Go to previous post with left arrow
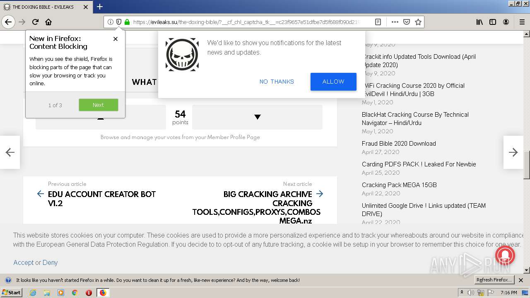The height and width of the screenshot is (298, 530). point(10,152)
